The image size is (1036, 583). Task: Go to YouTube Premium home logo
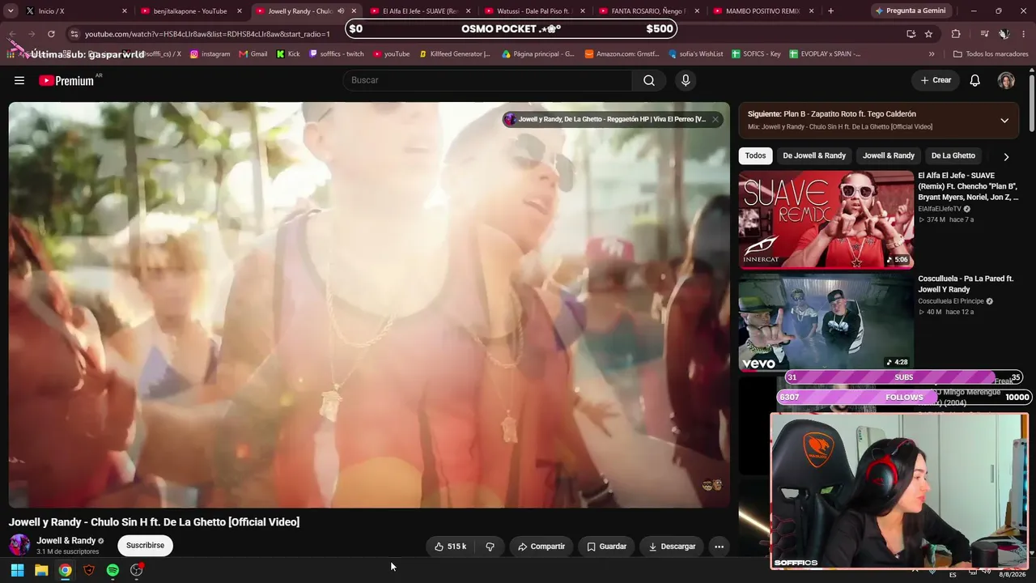pos(68,80)
